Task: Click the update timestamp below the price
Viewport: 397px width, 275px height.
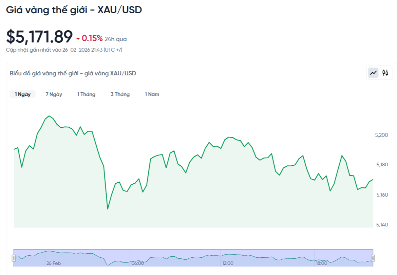Action: 64,50
